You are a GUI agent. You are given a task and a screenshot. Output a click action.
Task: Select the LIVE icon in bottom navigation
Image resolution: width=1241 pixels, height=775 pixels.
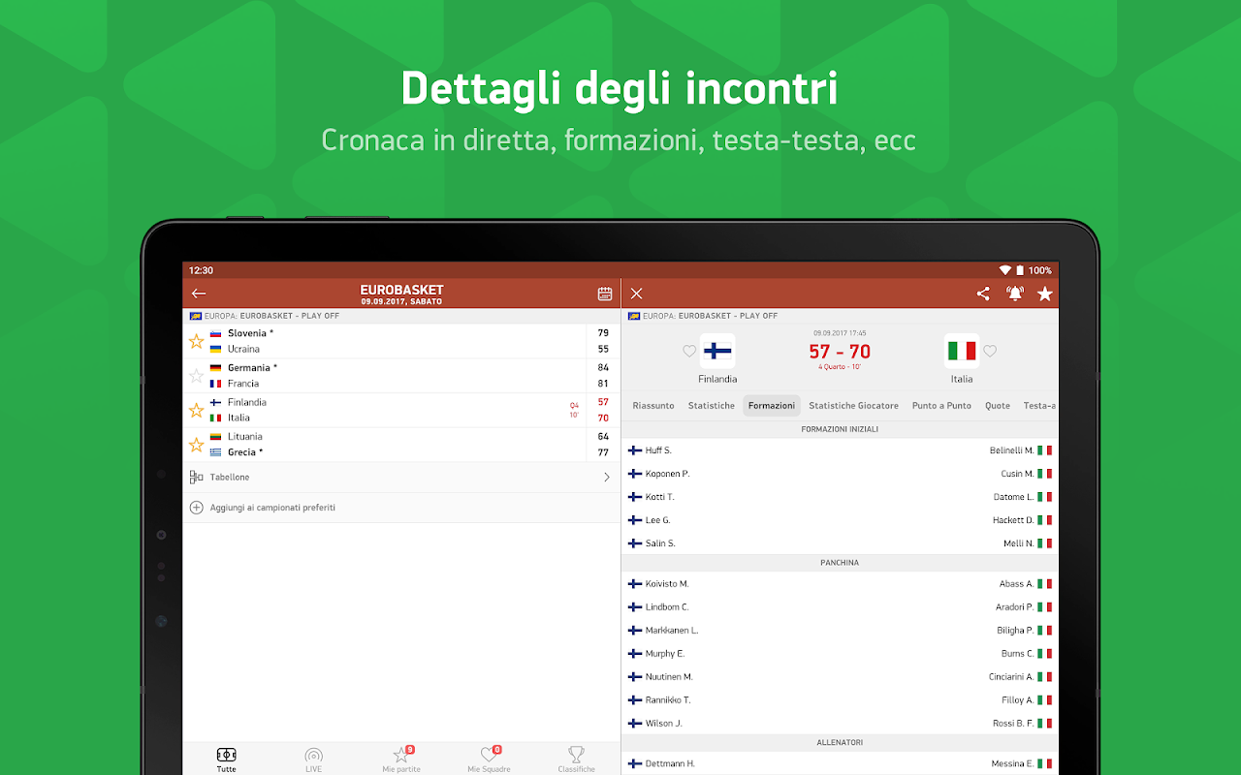point(313,759)
